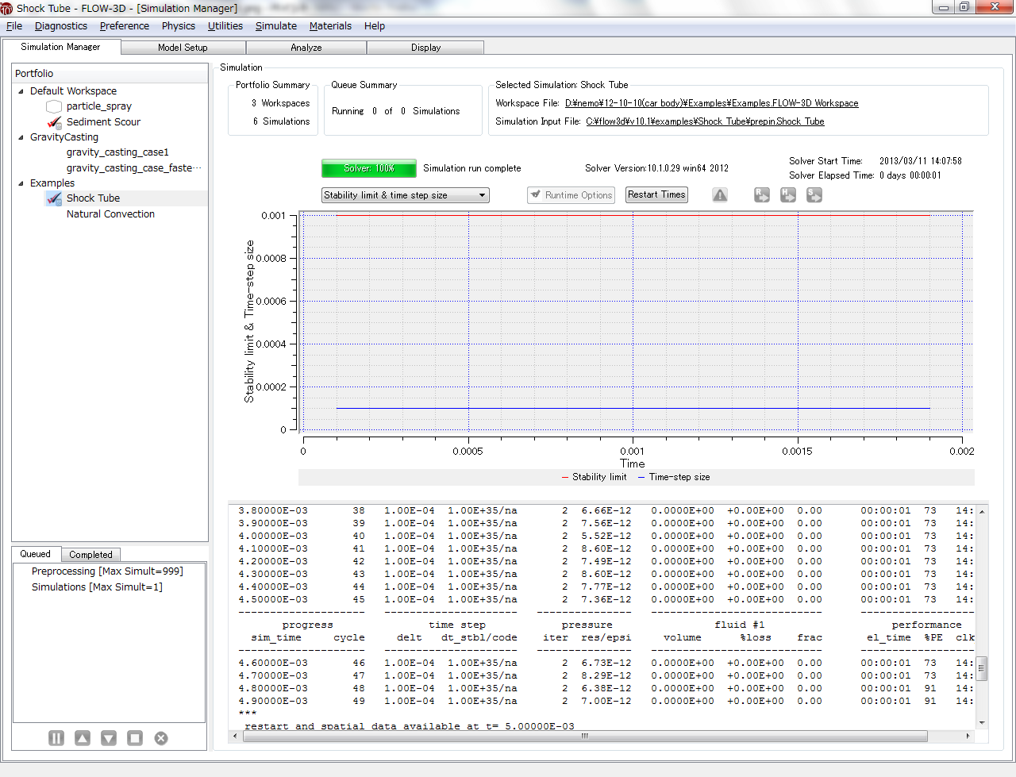Open the Help menu

coord(375,26)
